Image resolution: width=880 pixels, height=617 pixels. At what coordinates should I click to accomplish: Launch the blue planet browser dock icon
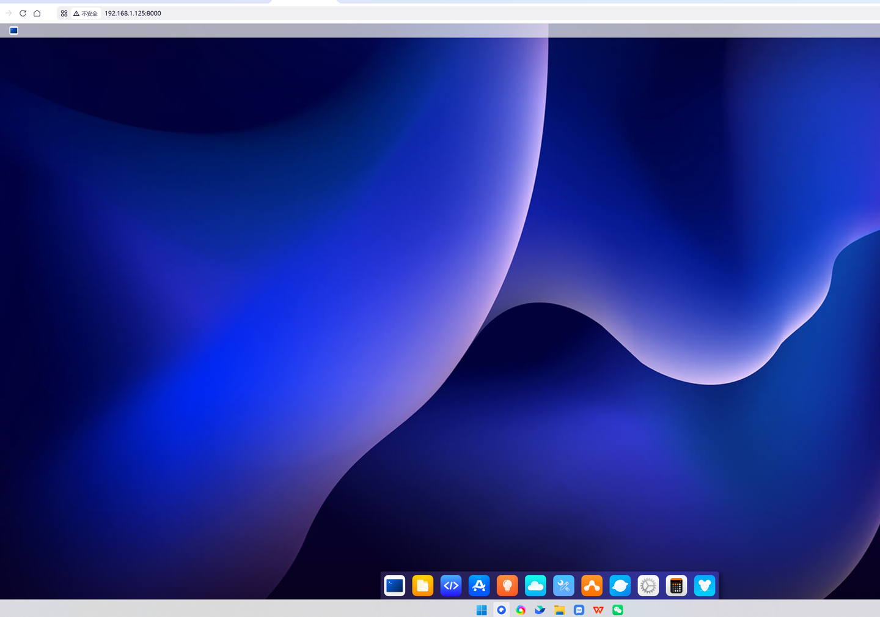click(620, 586)
